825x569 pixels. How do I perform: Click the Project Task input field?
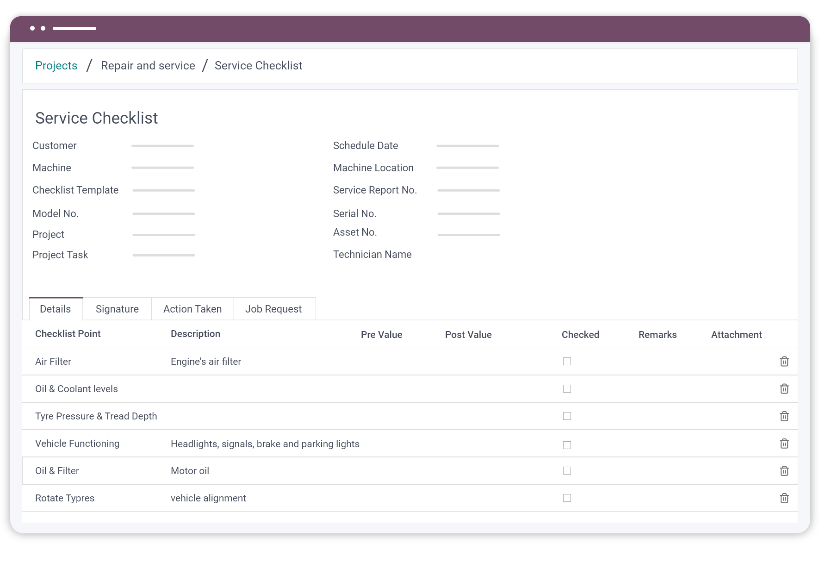tap(163, 255)
